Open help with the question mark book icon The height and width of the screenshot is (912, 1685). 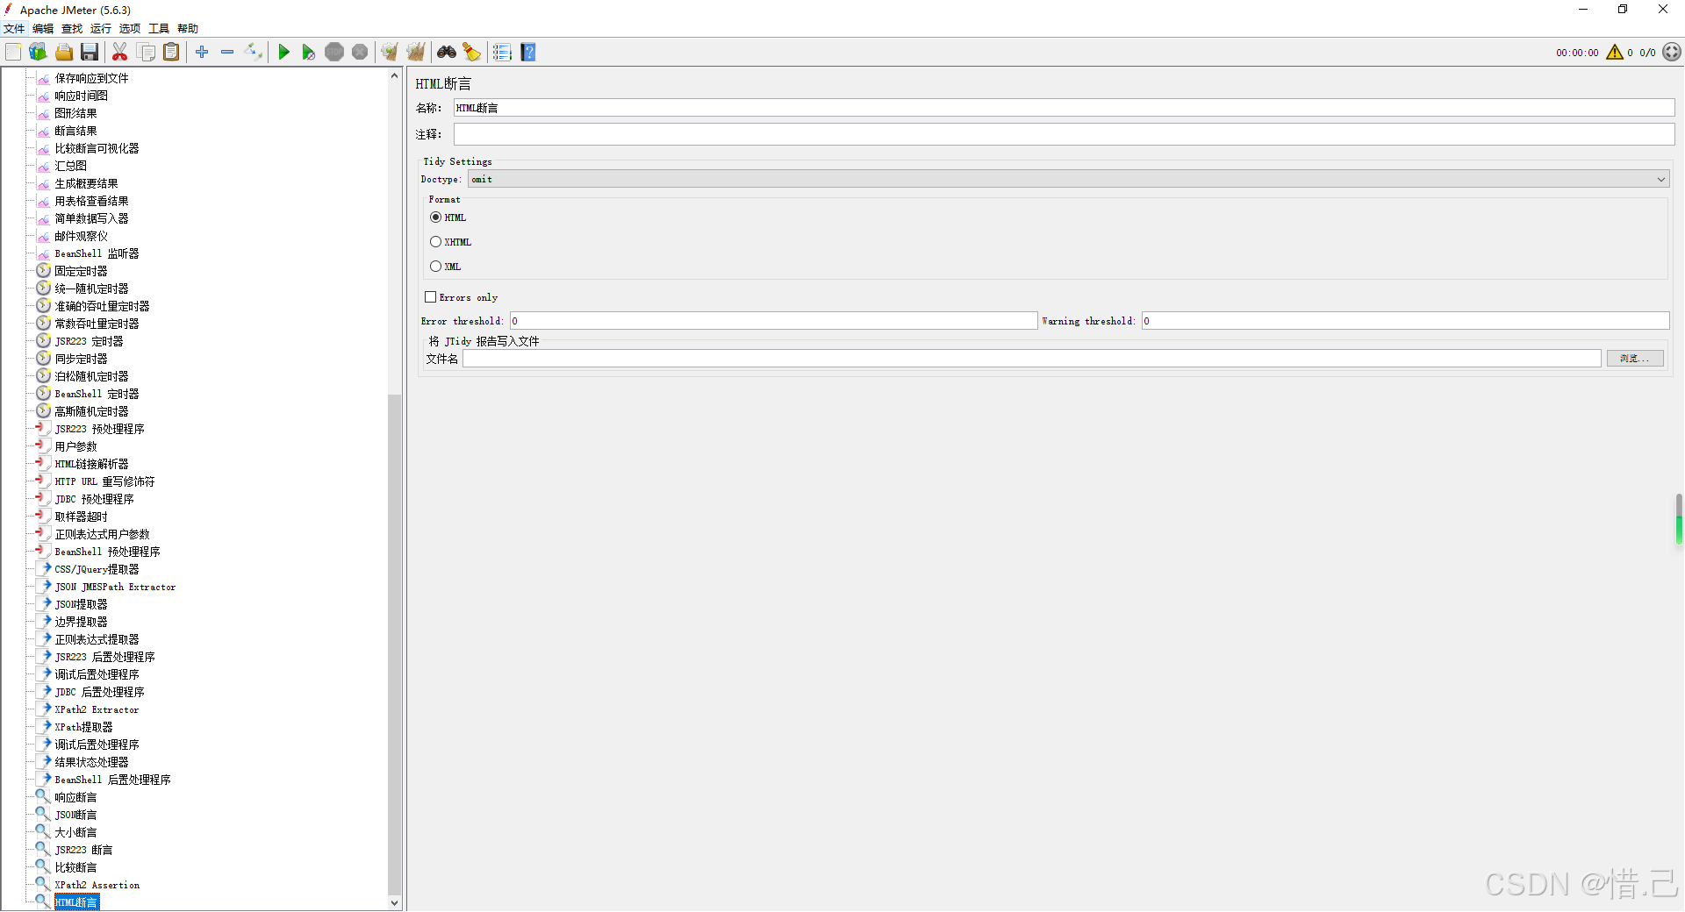coord(528,53)
